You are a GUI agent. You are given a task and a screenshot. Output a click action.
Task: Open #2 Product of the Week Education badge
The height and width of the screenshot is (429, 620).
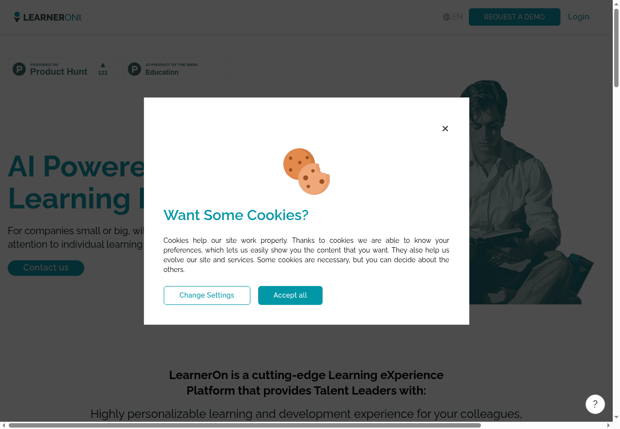(x=177, y=69)
